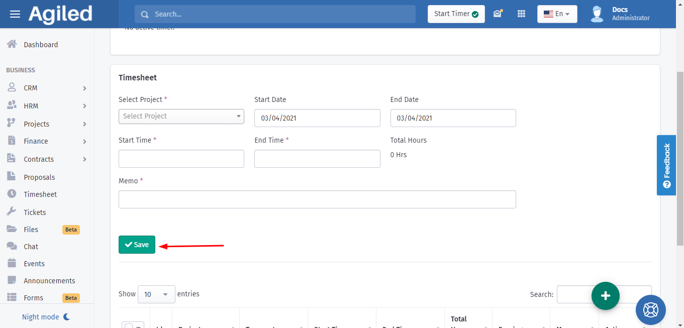Open the apps grid icon
The image size is (684, 328).
coord(521,14)
